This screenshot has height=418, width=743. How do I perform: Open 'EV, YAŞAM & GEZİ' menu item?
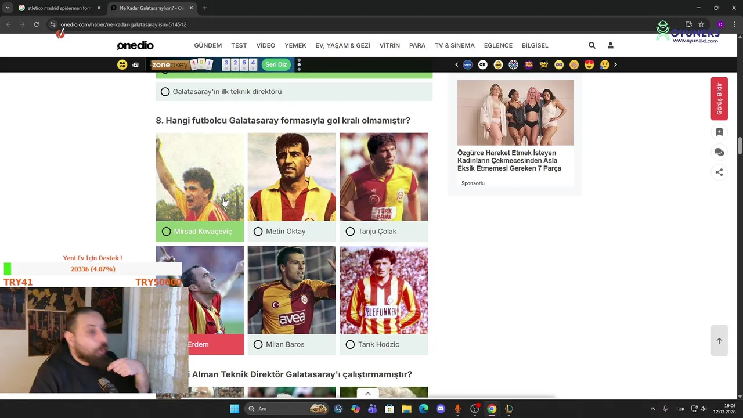tap(342, 45)
